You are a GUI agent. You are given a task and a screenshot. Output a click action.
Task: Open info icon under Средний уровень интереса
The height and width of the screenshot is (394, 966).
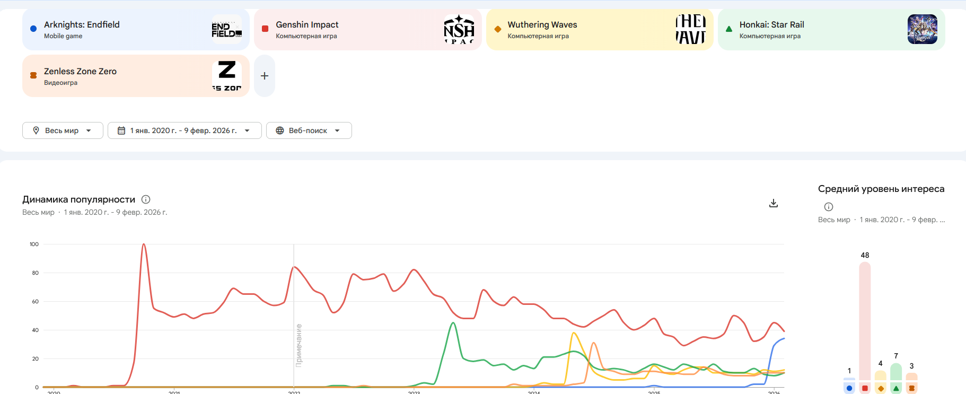point(829,207)
